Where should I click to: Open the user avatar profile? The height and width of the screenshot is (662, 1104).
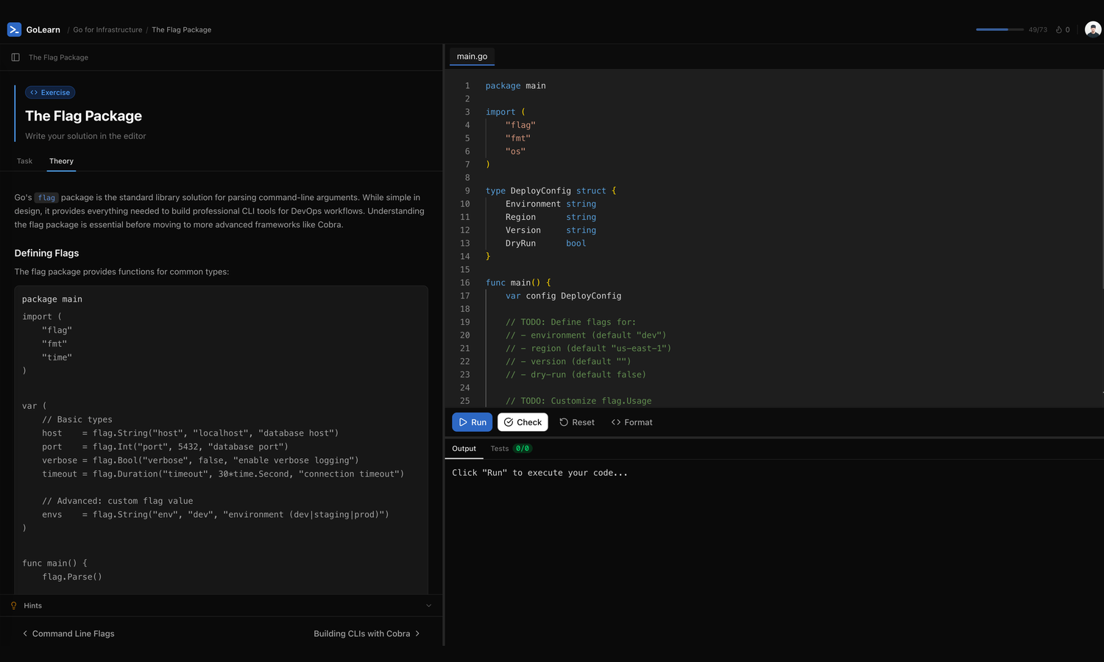(x=1092, y=29)
